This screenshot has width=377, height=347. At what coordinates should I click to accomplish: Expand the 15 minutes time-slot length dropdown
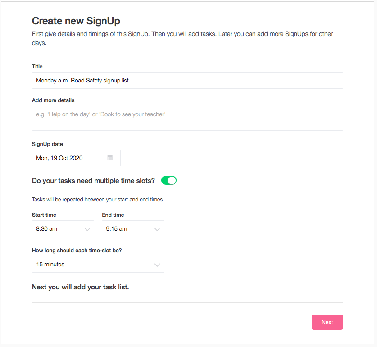coord(98,265)
